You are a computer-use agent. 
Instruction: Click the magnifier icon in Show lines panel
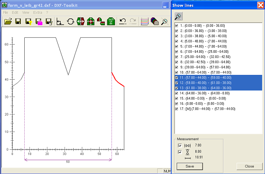pyautogui.click(x=178, y=16)
